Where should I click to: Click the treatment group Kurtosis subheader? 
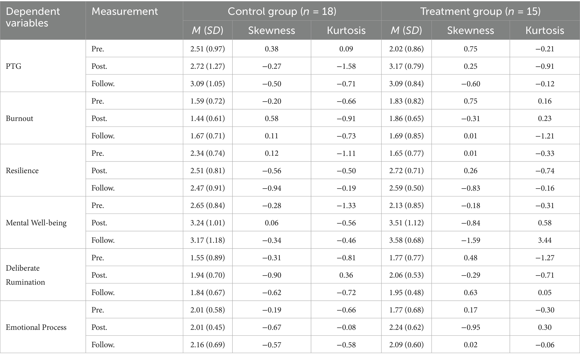(545, 30)
